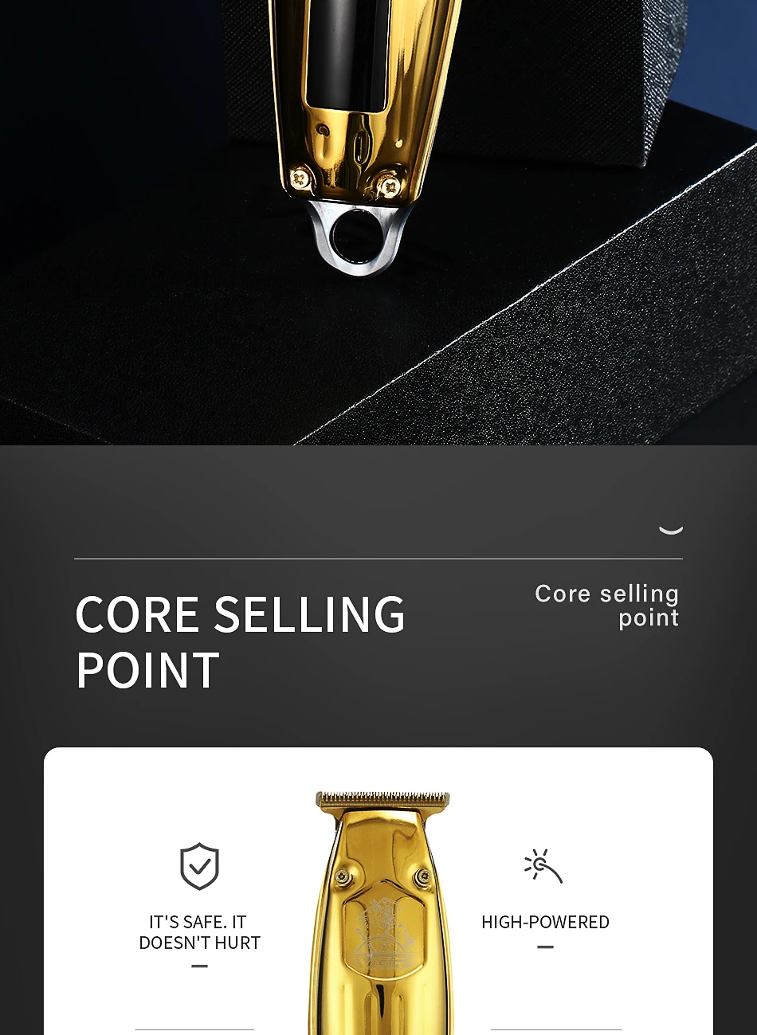Click the right screw on the lower trimmer body
The image size is (757, 1035).
[423, 877]
